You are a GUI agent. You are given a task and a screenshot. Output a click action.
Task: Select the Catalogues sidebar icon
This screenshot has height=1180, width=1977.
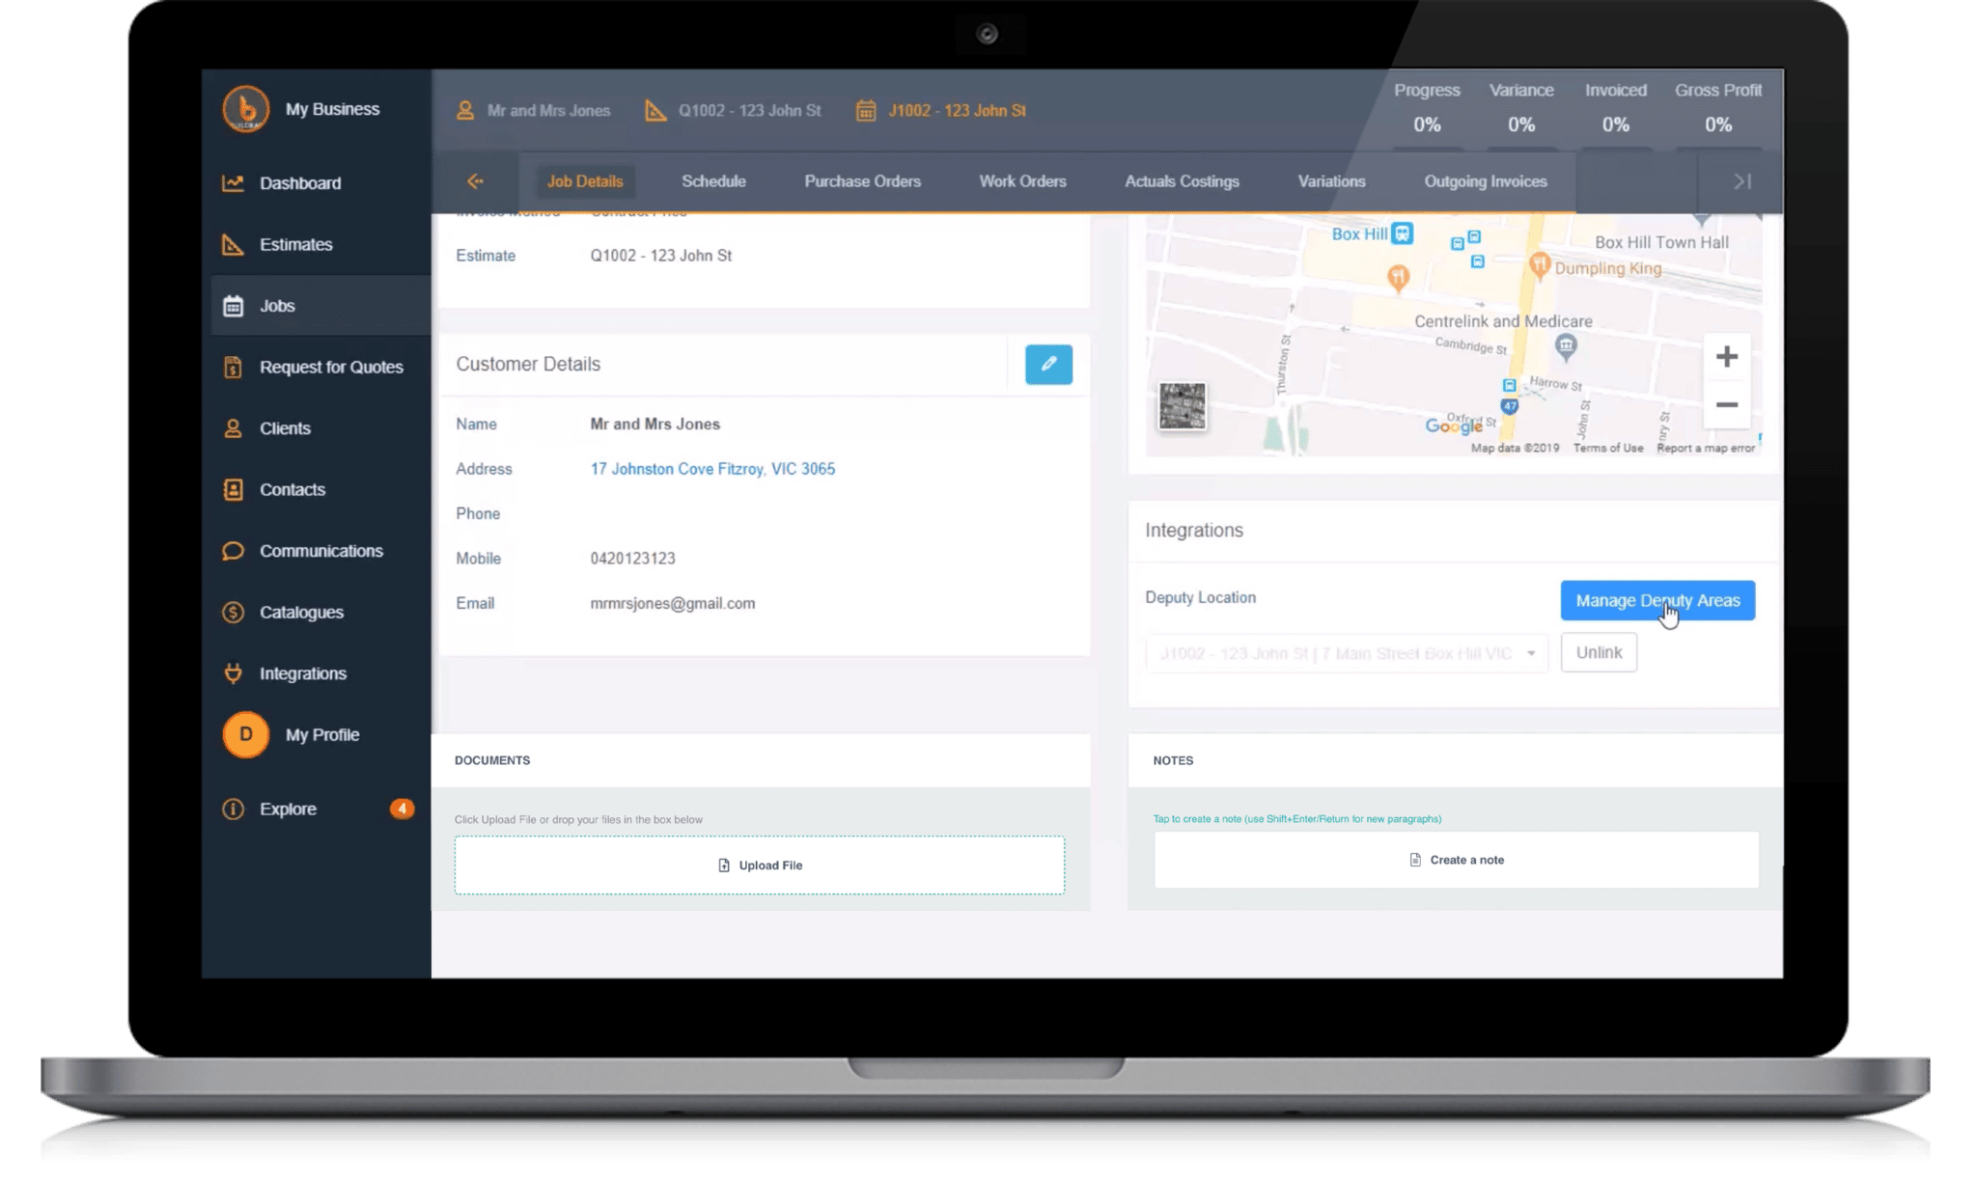232,612
